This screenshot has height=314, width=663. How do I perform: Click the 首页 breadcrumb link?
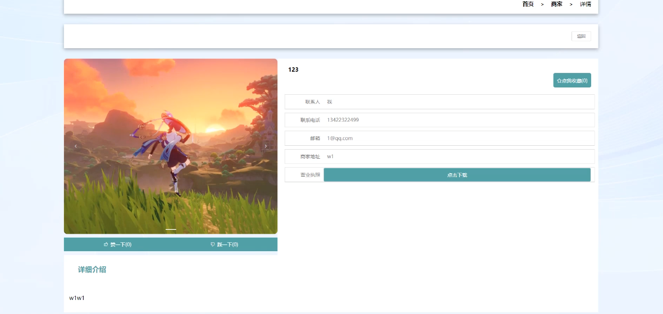click(528, 4)
